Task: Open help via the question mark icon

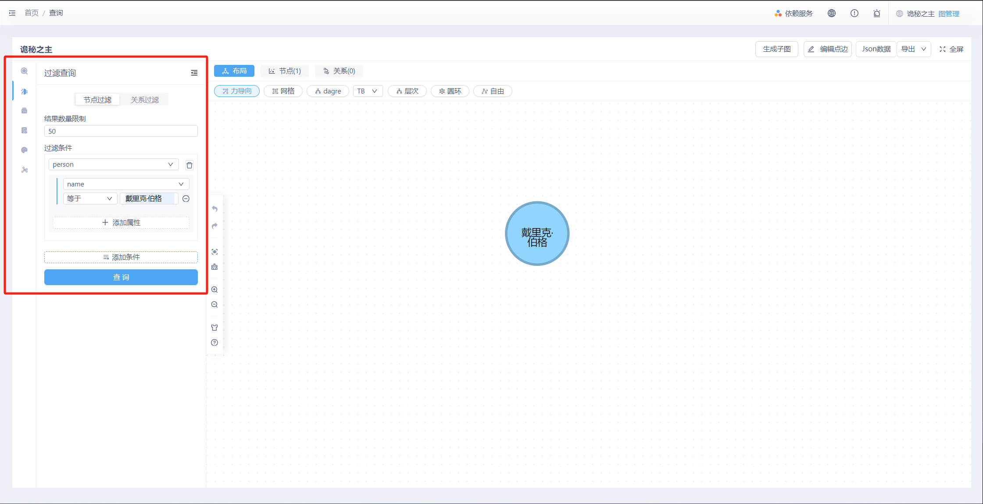Action: pyautogui.click(x=214, y=343)
